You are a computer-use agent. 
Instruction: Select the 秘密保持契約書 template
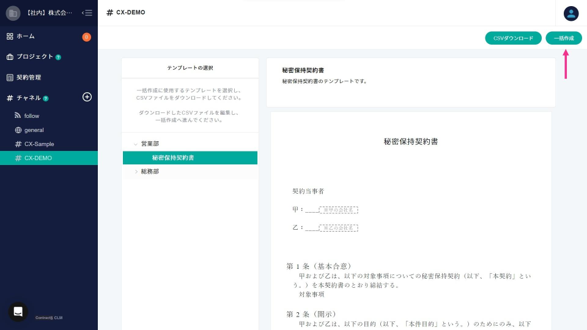click(x=173, y=158)
